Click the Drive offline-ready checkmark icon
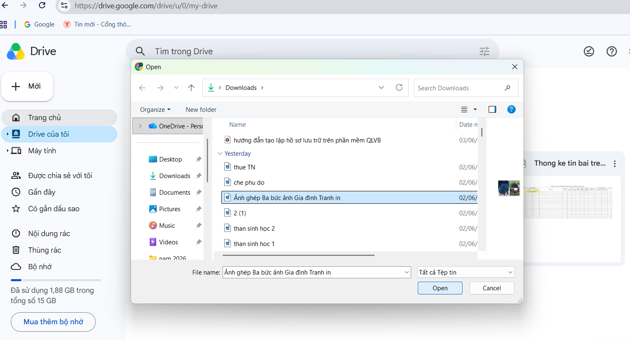The height and width of the screenshot is (340, 630). click(x=589, y=51)
